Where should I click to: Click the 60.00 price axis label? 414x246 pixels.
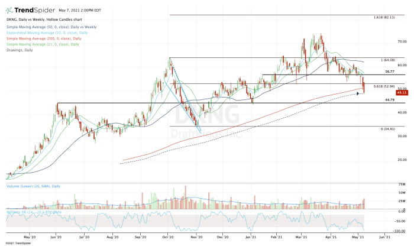(402, 65)
